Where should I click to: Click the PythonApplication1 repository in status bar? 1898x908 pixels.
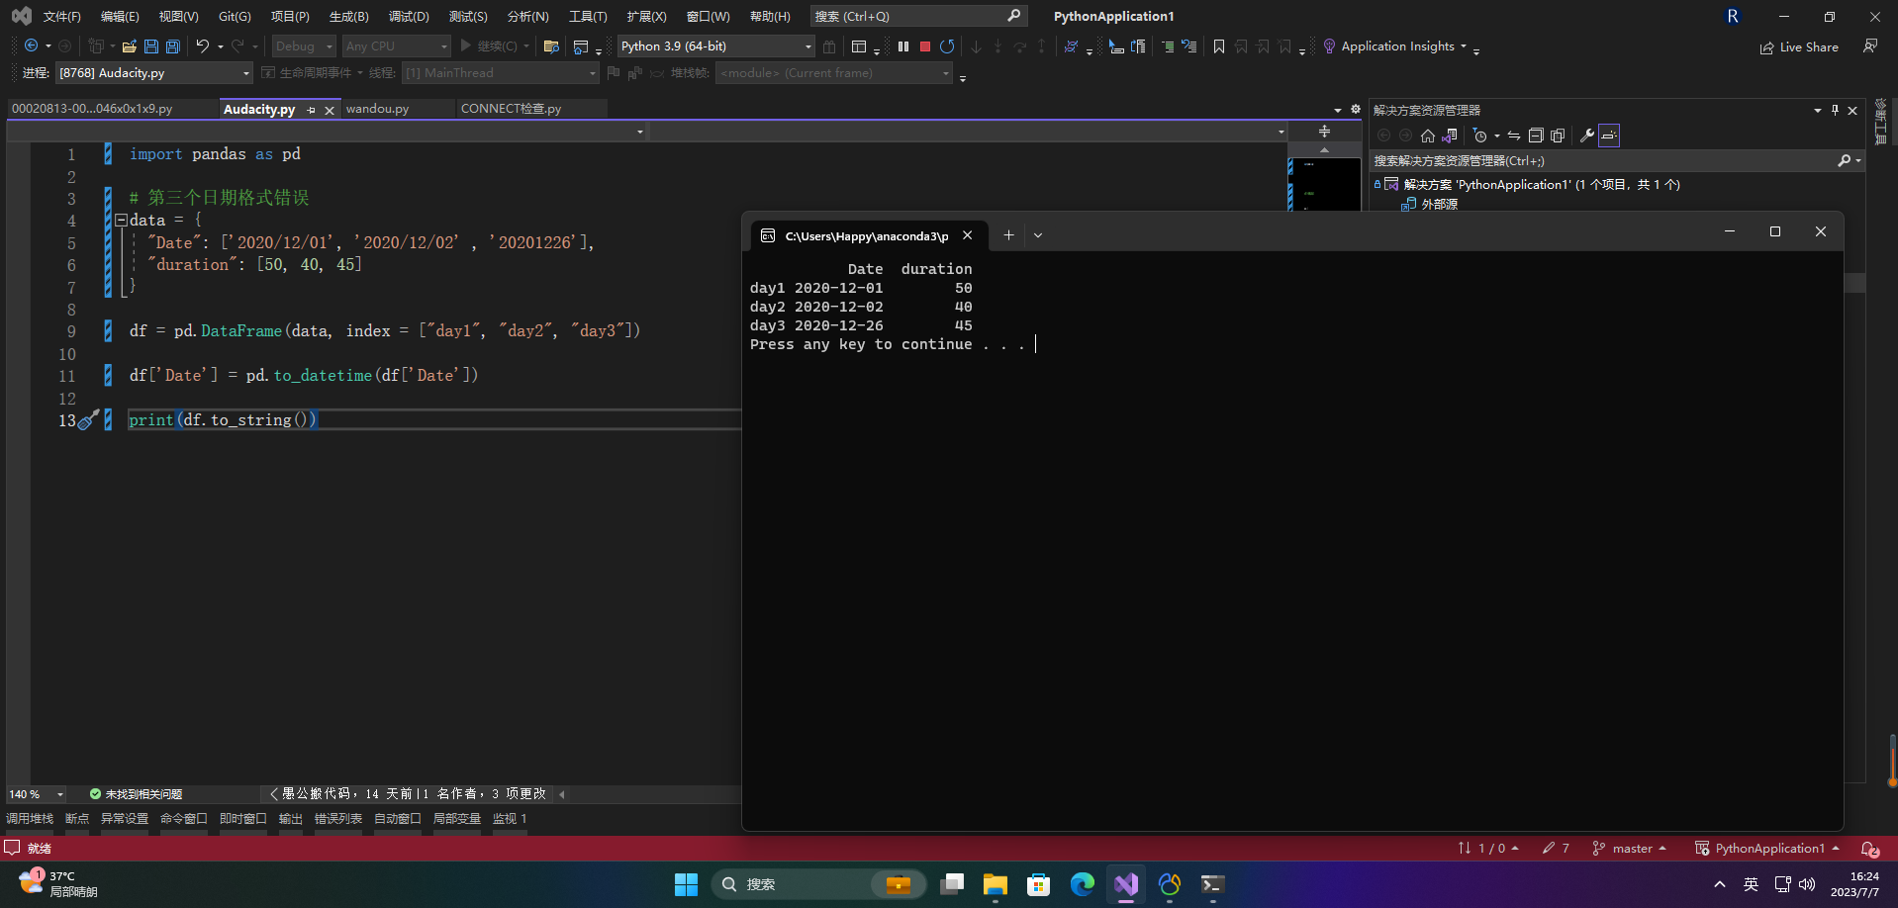tap(1767, 849)
